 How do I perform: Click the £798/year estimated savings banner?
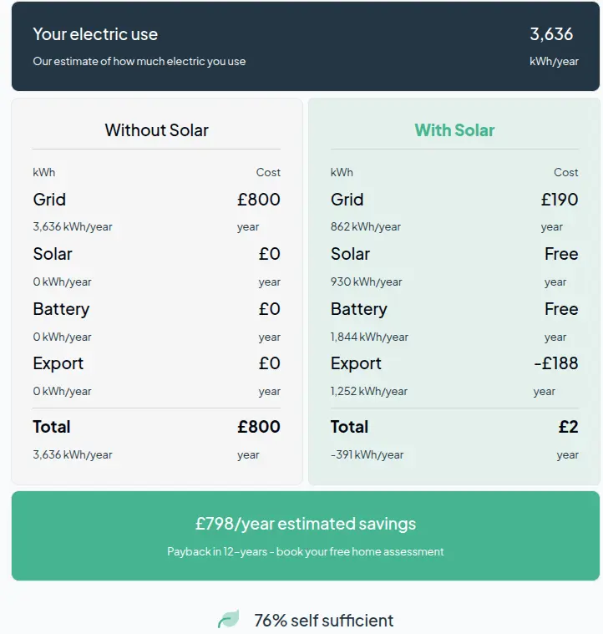click(x=305, y=524)
